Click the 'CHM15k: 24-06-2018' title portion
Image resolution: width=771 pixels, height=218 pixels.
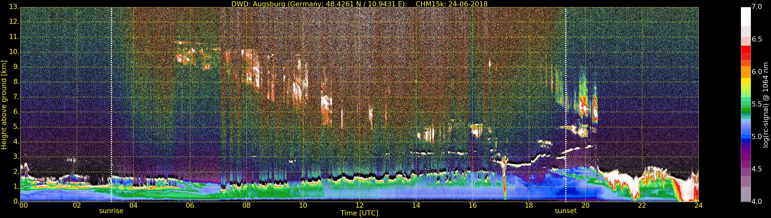pos(452,4)
